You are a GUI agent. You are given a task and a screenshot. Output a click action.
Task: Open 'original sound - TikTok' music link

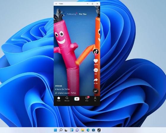click(67, 93)
